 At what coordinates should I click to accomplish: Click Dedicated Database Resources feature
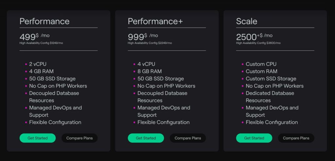pyautogui.click(x=270, y=97)
